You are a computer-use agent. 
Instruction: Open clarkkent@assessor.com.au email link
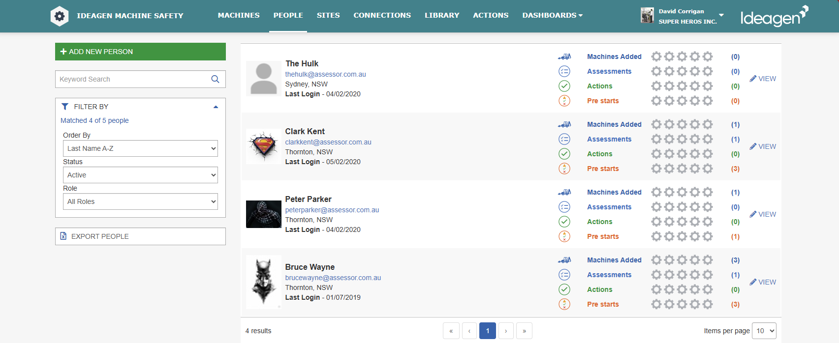[x=328, y=142]
